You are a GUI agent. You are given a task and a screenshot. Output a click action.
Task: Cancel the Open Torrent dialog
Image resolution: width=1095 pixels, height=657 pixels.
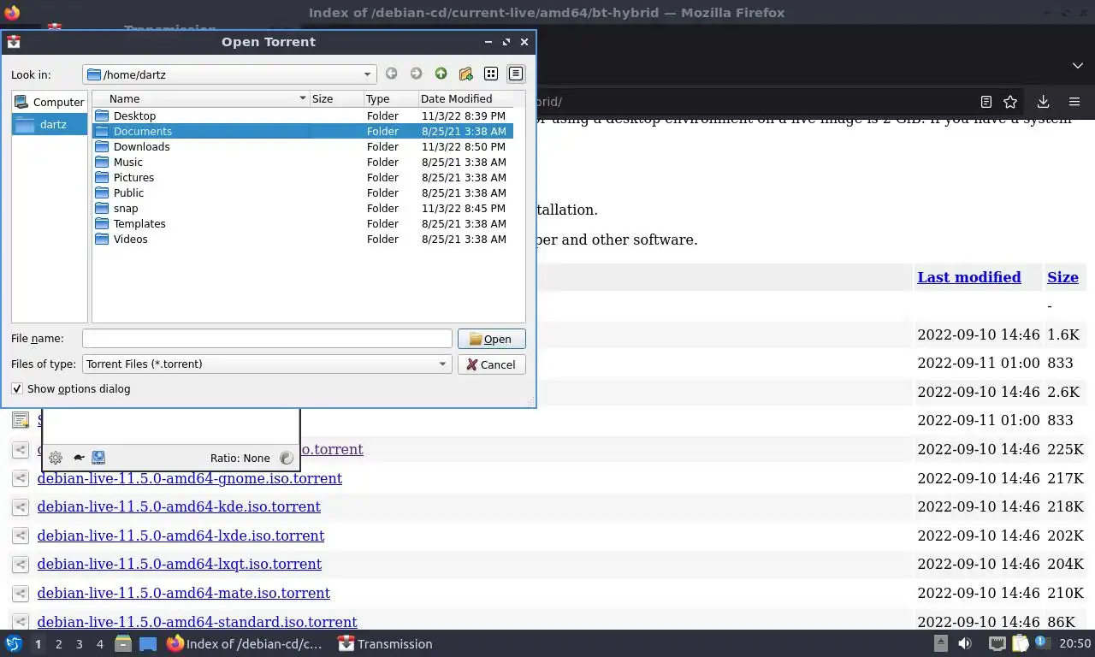click(491, 364)
